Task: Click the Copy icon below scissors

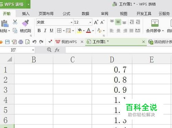Action: click(15, 30)
